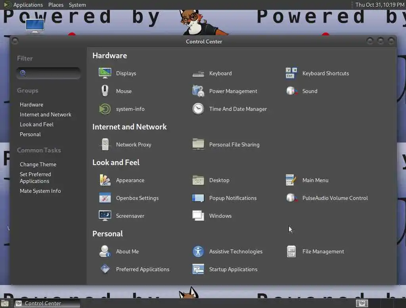Viewport: 406px width, 308px height.
Task: Open the File Management icon
Action: pyautogui.click(x=291, y=251)
